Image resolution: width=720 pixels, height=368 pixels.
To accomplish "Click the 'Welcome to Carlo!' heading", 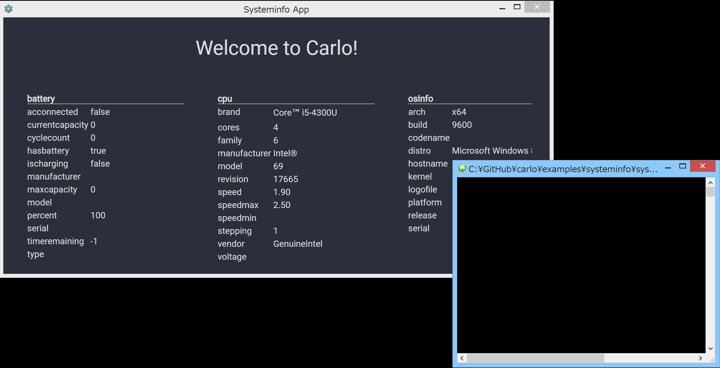I will (276, 48).
